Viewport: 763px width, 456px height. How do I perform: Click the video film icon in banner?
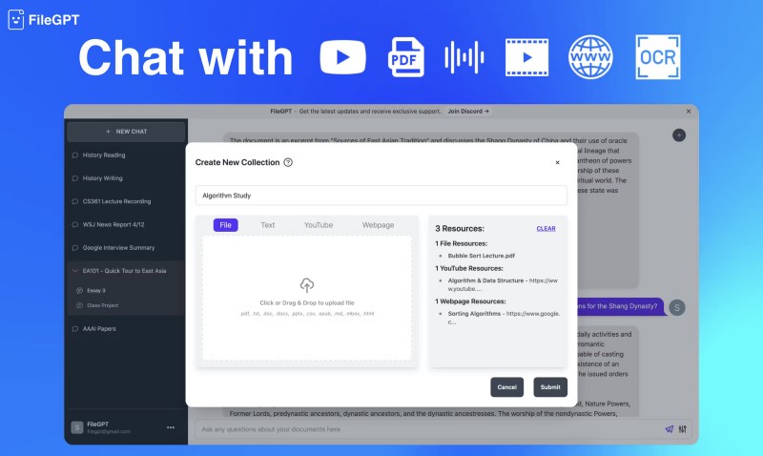tap(527, 57)
